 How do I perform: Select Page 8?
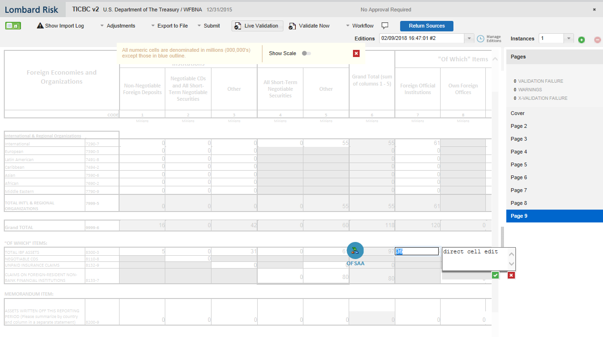coord(554,203)
